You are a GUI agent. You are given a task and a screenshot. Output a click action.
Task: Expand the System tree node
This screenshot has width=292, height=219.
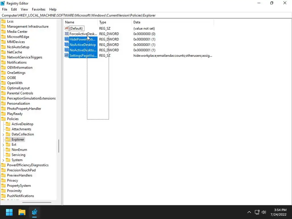point(3,160)
